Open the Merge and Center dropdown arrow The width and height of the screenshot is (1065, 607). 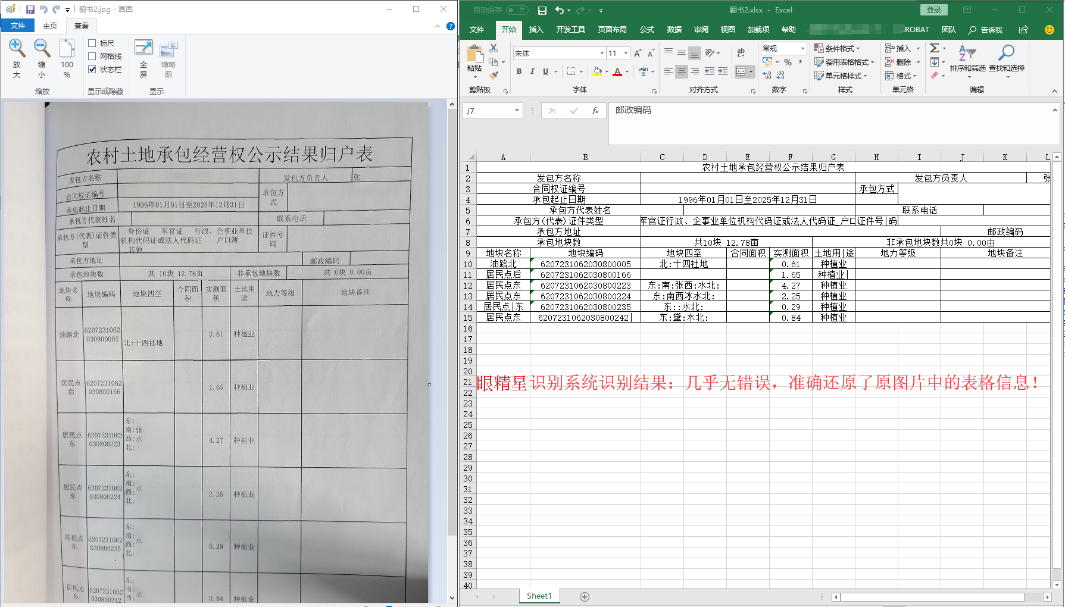751,71
